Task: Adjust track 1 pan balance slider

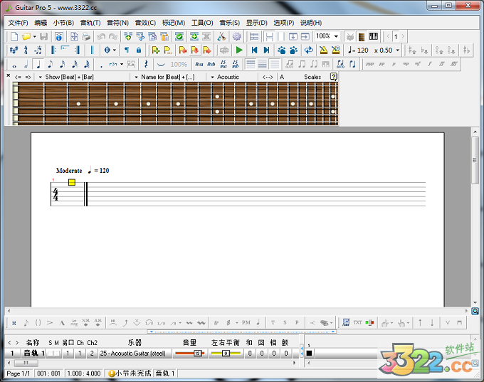Action: pos(226,354)
